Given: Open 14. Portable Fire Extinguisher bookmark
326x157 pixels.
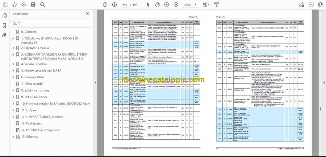Looking at the screenshot, I should 40,130.
